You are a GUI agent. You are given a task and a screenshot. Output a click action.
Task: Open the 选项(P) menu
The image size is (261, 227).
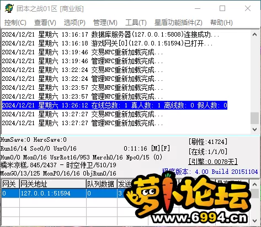click(74, 23)
